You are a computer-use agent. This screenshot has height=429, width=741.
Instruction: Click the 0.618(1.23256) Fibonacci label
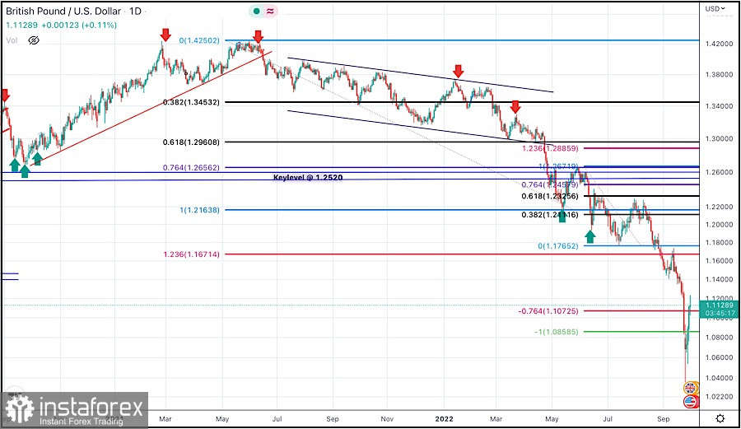550,196
